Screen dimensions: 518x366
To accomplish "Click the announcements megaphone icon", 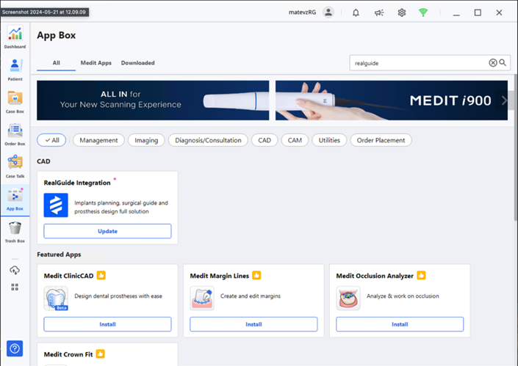I will pyautogui.click(x=378, y=12).
